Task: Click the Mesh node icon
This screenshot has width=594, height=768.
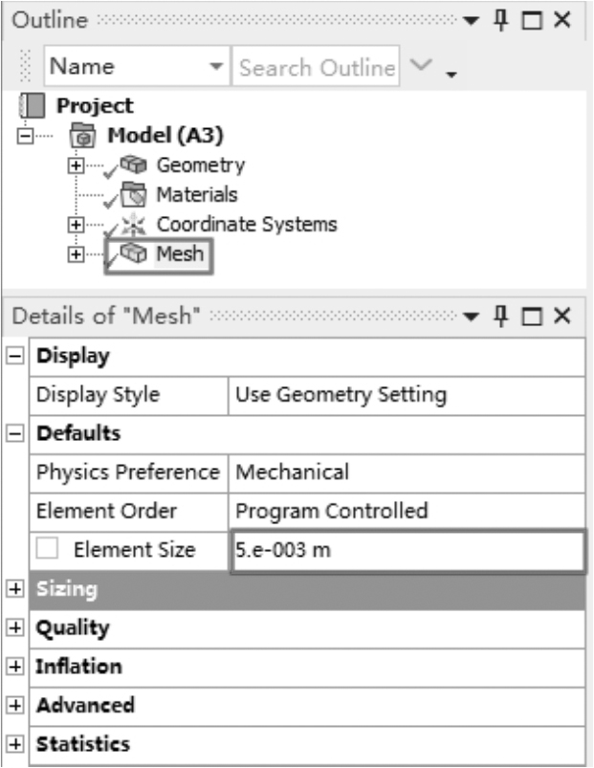Action: click(x=132, y=255)
